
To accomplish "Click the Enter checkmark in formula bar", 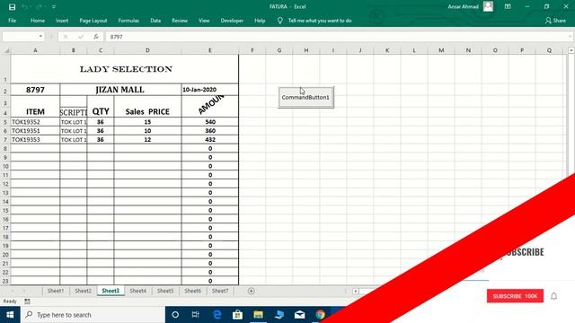I will 81,37.
